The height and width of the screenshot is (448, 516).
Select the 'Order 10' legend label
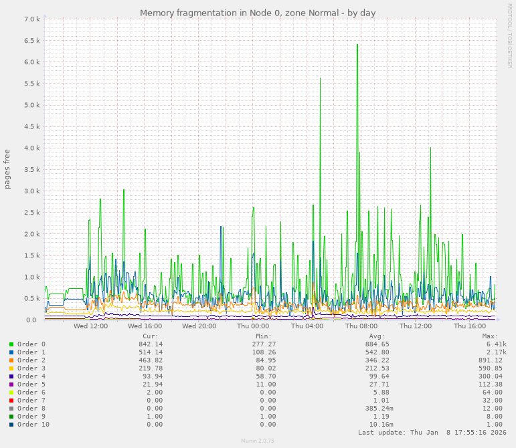pyautogui.click(x=33, y=425)
